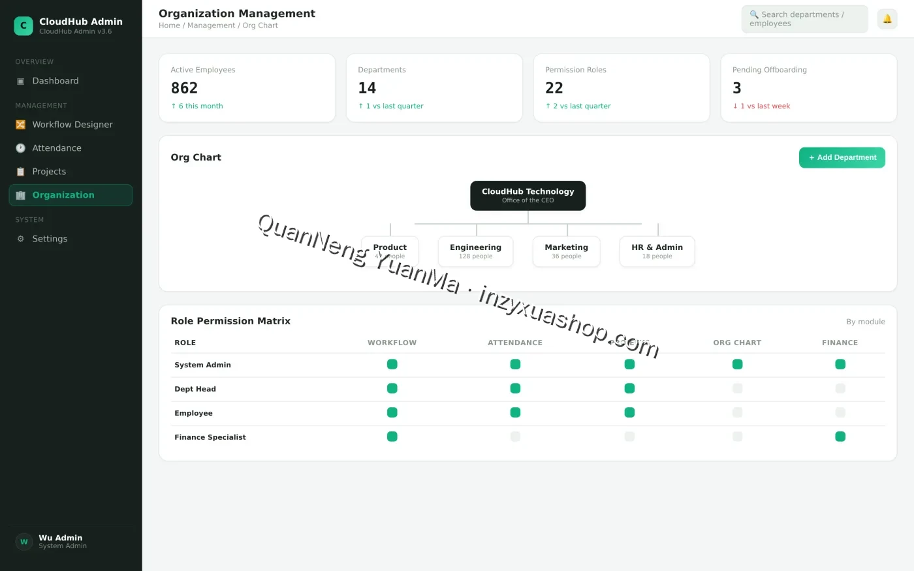The width and height of the screenshot is (914, 571).
Task: Enable Dept Head Finance permission
Action: 840,388
